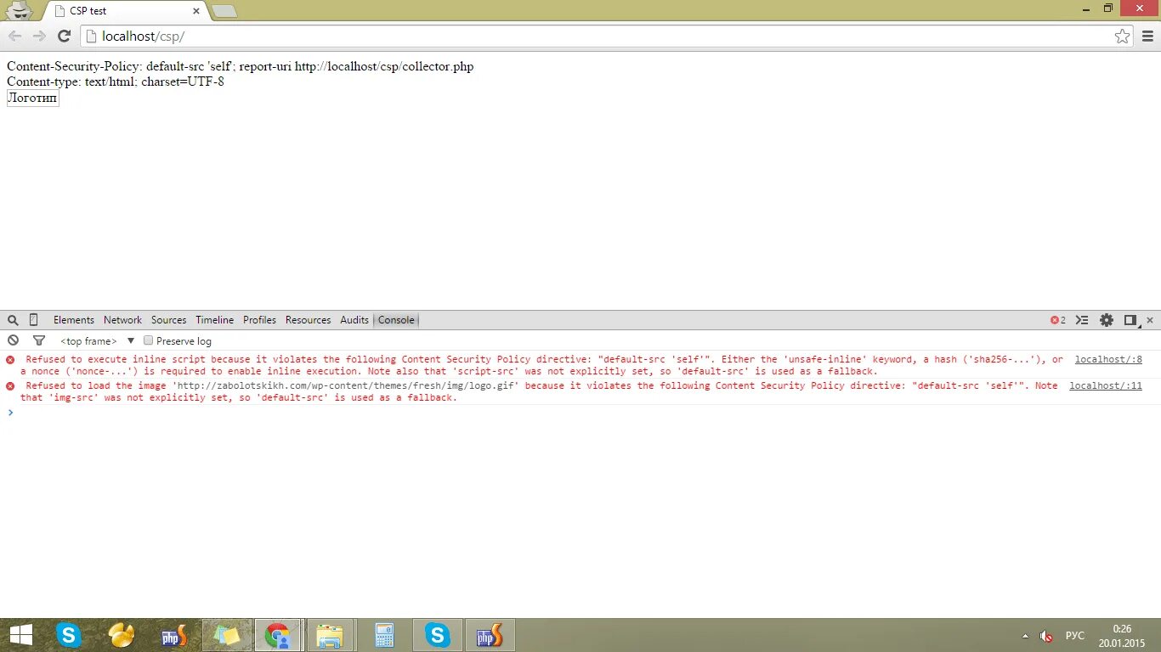Open source link localhost/:8
The width and height of the screenshot is (1161, 652).
pos(1108,359)
